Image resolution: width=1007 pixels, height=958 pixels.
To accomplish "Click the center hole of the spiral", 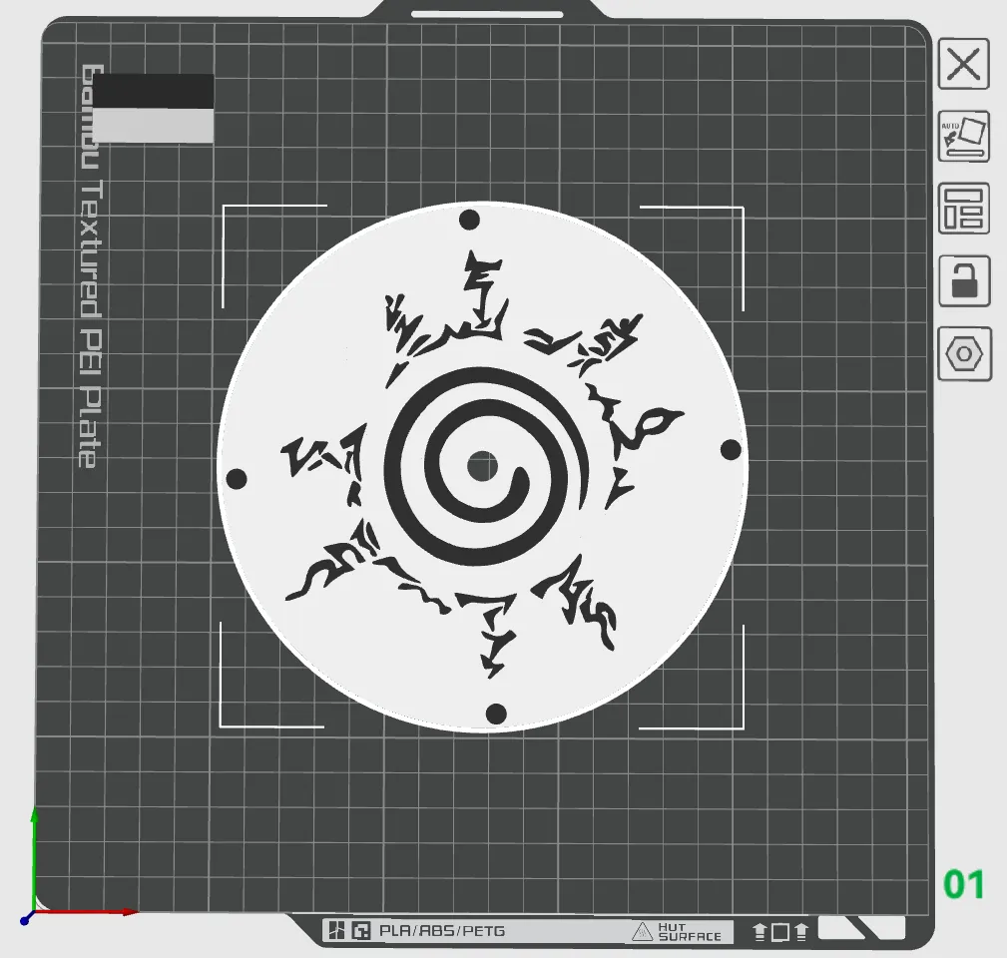I will click(482, 466).
